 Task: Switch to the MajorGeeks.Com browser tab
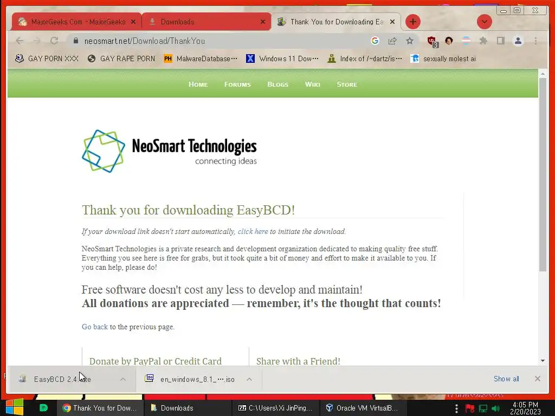coord(76,22)
